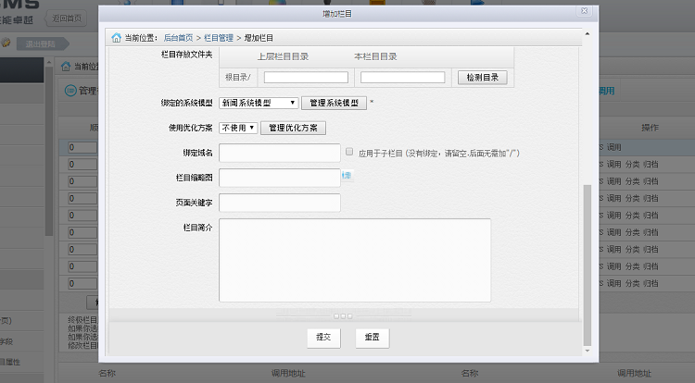The width and height of the screenshot is (695, 383).
Task: Open the 使用优化方案 dropdown
Action: tap(238, 128)
